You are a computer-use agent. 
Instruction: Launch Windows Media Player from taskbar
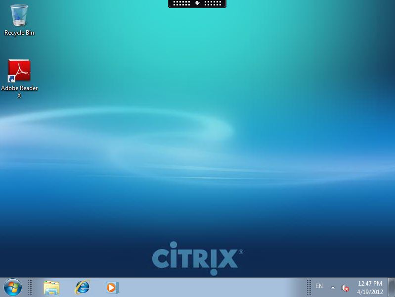point(112,288)
